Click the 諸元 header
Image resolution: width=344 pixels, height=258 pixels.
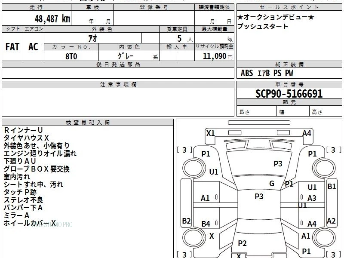(289, 102)
